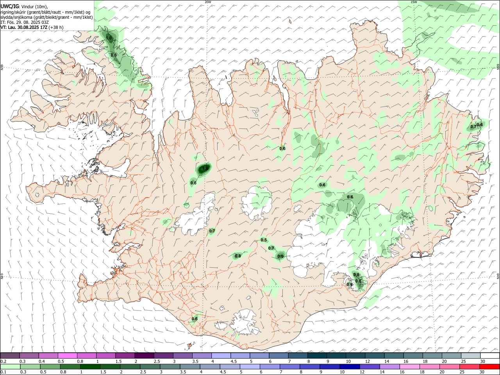Pick the white 30 swatch in the upper scale
The height and width of the screenshot is (375, 500).
pos(490,356)
